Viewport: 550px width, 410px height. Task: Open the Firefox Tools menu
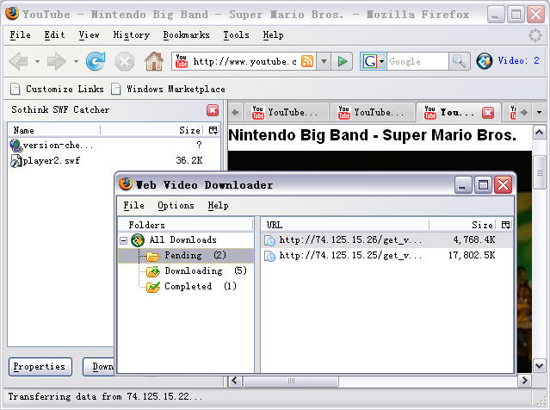[x=236, y=35]
